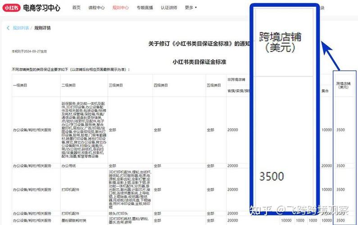The image size is (358, 225).
Task: Open the 专题直播 nav tab
Action: click(145, 8)
